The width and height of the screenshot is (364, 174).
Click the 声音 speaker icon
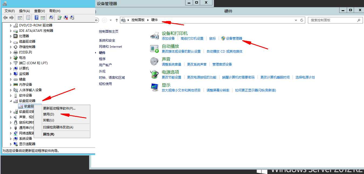pyautogui.click(x=154, y=61)
